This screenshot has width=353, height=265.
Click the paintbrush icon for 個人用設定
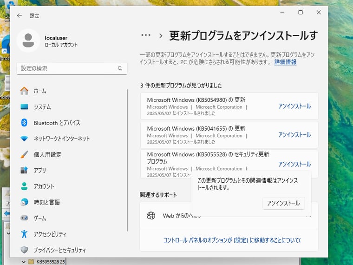[x=24, y=154]
